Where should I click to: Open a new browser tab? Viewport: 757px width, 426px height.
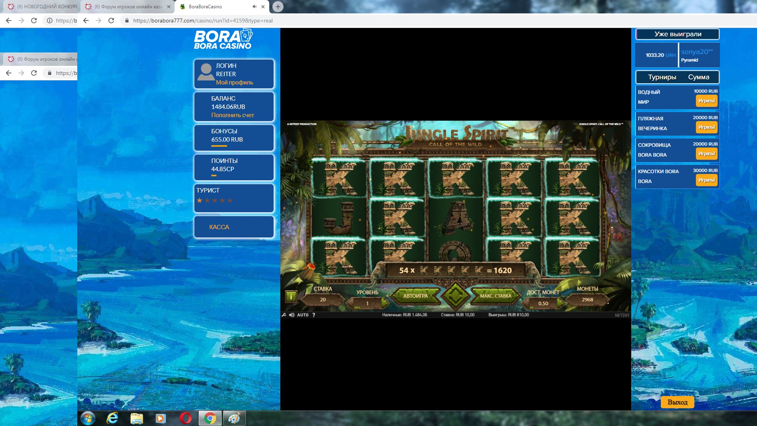(x=278, y=7)
